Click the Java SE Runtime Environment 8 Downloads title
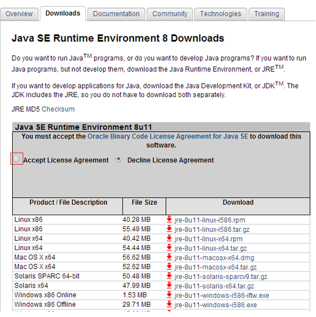Screen dimensions: 316x317 click(x=118, y=38)
